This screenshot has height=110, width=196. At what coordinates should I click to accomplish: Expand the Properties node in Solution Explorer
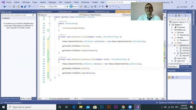coord(172,27)
